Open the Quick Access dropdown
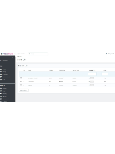 click(x=21, y=54)
